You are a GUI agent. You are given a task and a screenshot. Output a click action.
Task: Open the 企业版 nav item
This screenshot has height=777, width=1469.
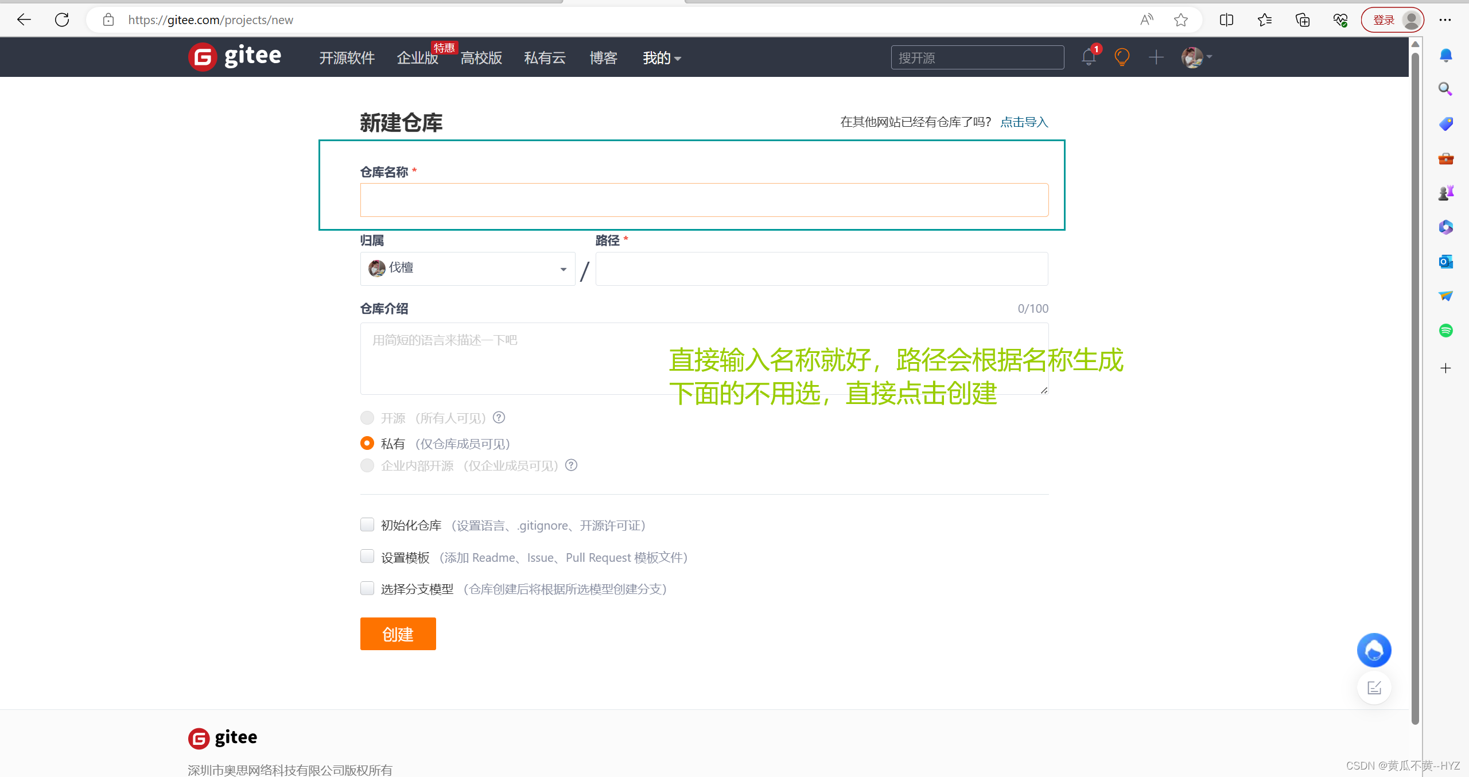click(x=418, y=58)
